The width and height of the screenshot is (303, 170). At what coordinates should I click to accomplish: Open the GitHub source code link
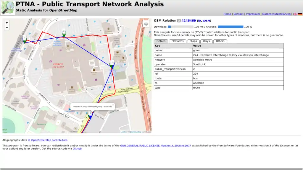pos(77,149)
